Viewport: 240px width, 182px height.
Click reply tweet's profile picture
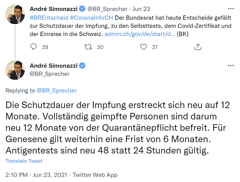click(x=15, y=70)
